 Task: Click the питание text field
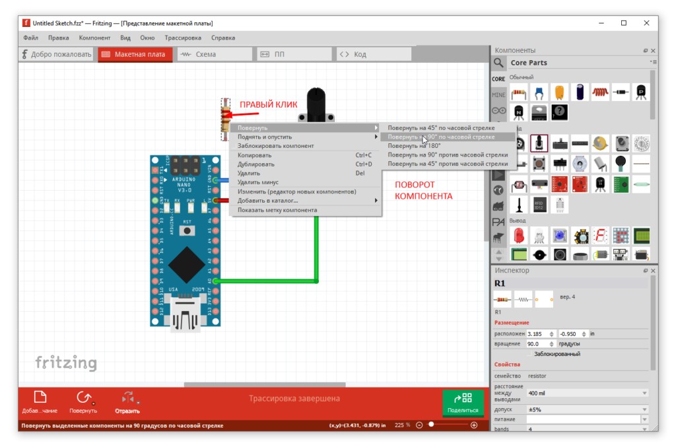tap(584, 419)
